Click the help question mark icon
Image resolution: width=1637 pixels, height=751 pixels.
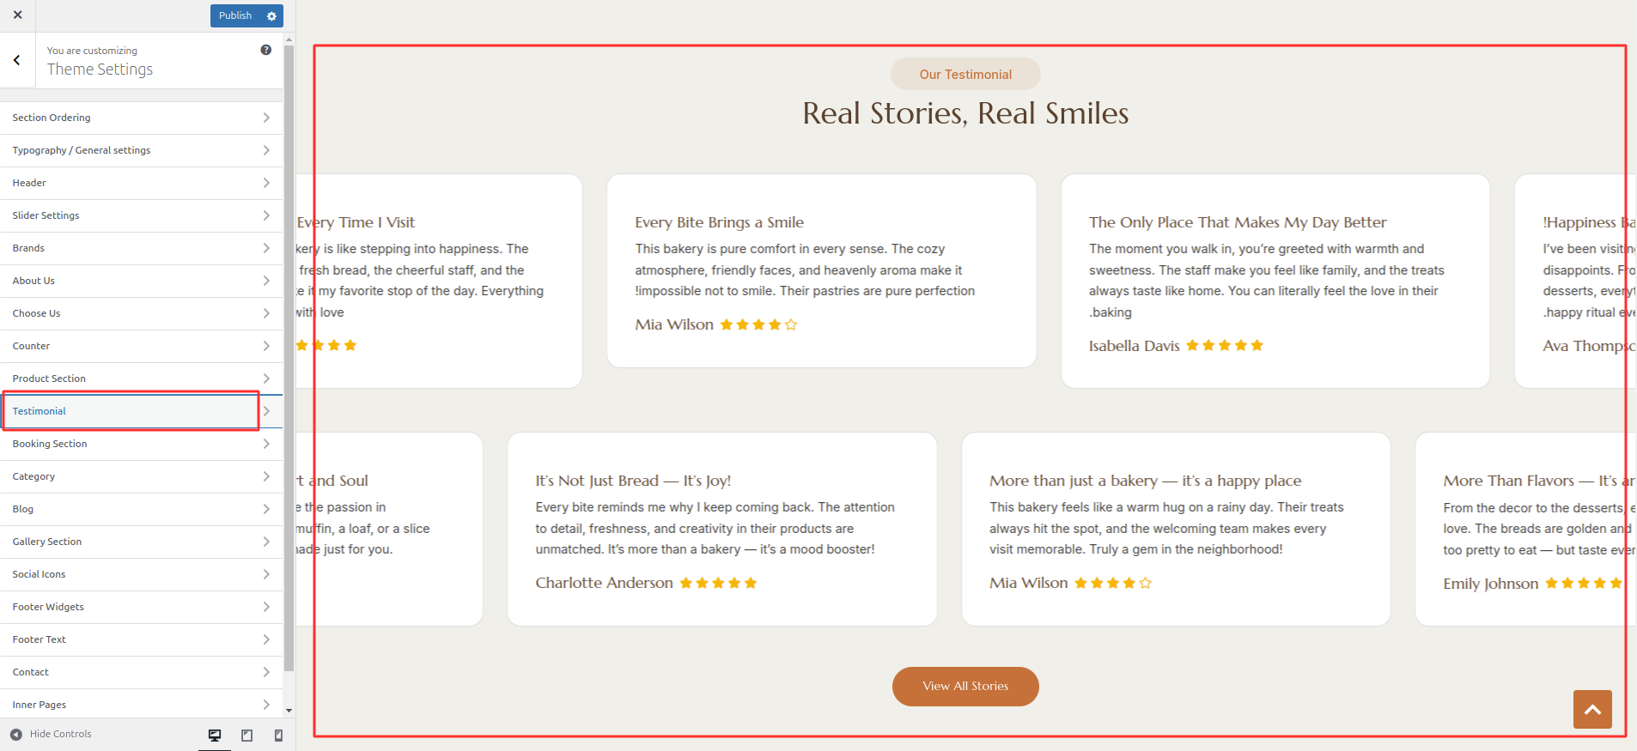[x=266, y=50]
